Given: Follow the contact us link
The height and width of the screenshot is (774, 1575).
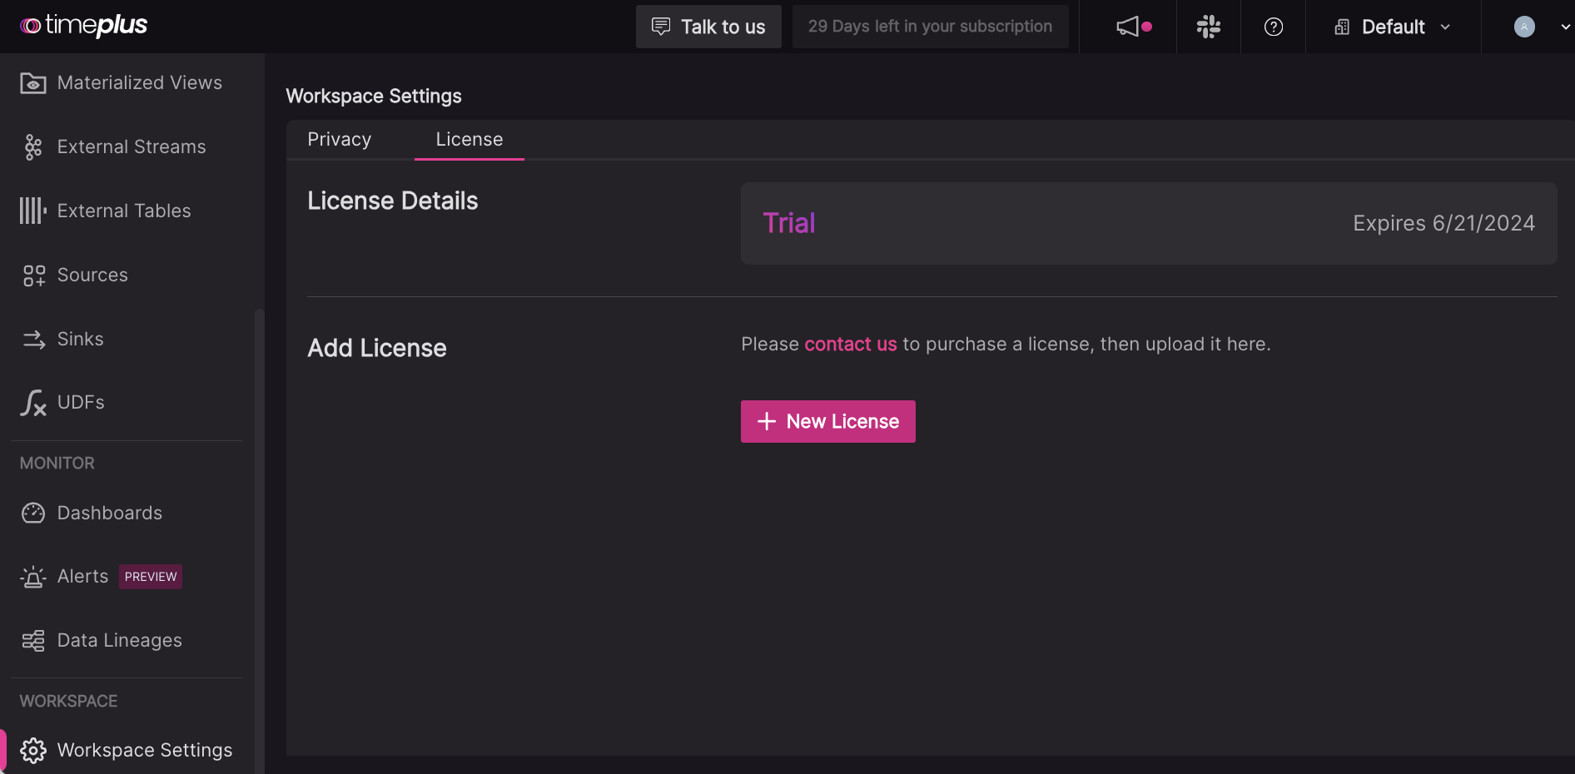Looking at the screenshot, I should pos(850,345).
